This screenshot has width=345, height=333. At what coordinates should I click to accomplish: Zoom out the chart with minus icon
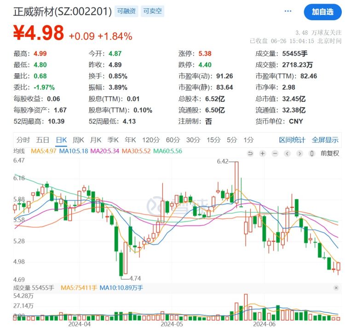tap(275, 153)
